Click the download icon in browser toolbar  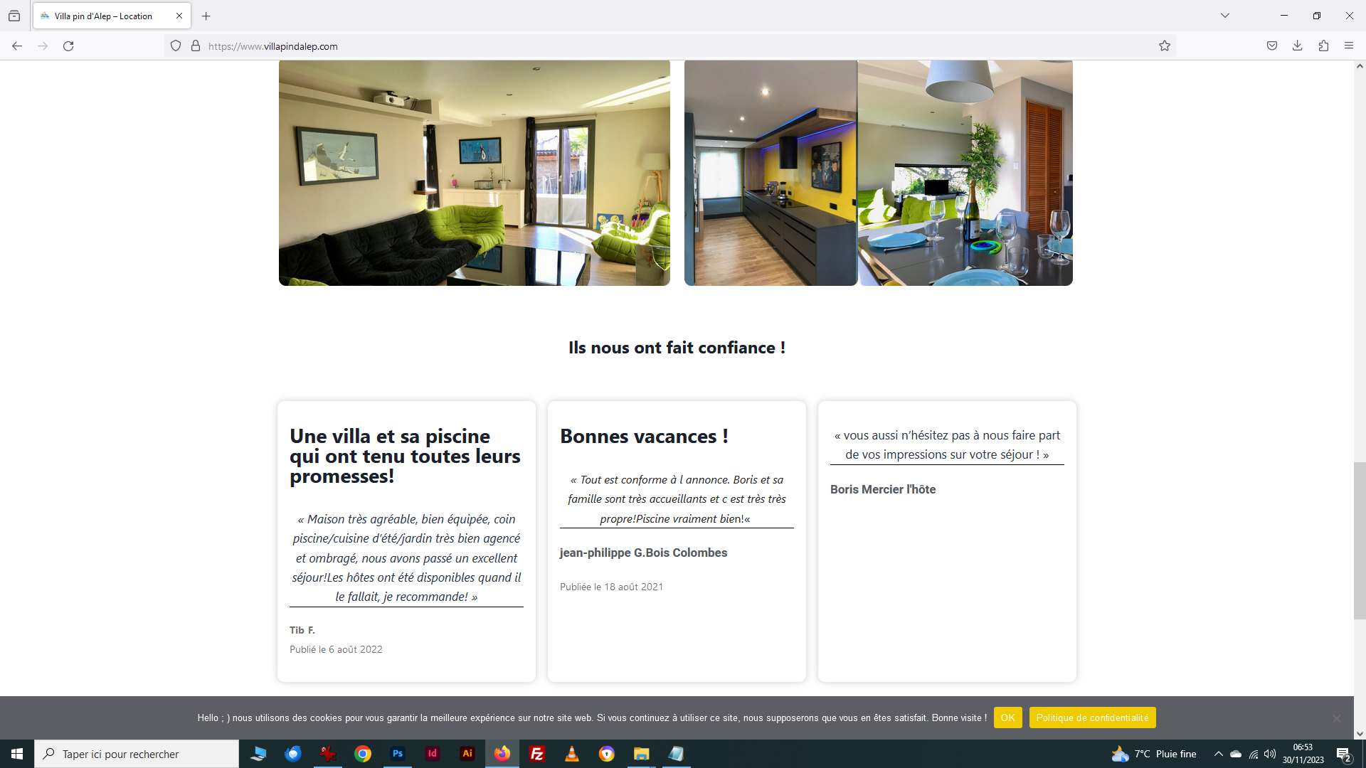coord(1298,46)
